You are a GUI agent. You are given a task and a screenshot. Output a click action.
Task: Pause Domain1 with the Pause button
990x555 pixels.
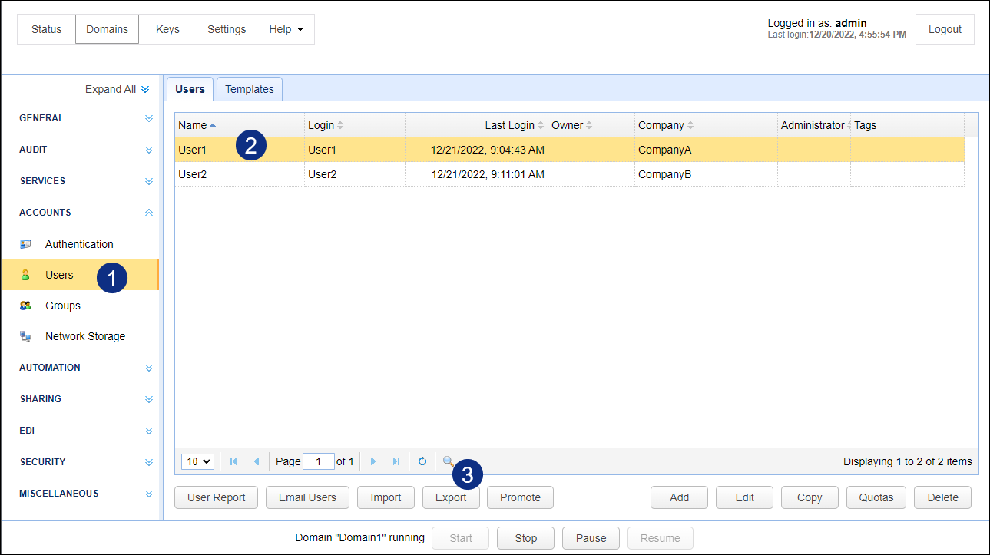pos(591,538)
